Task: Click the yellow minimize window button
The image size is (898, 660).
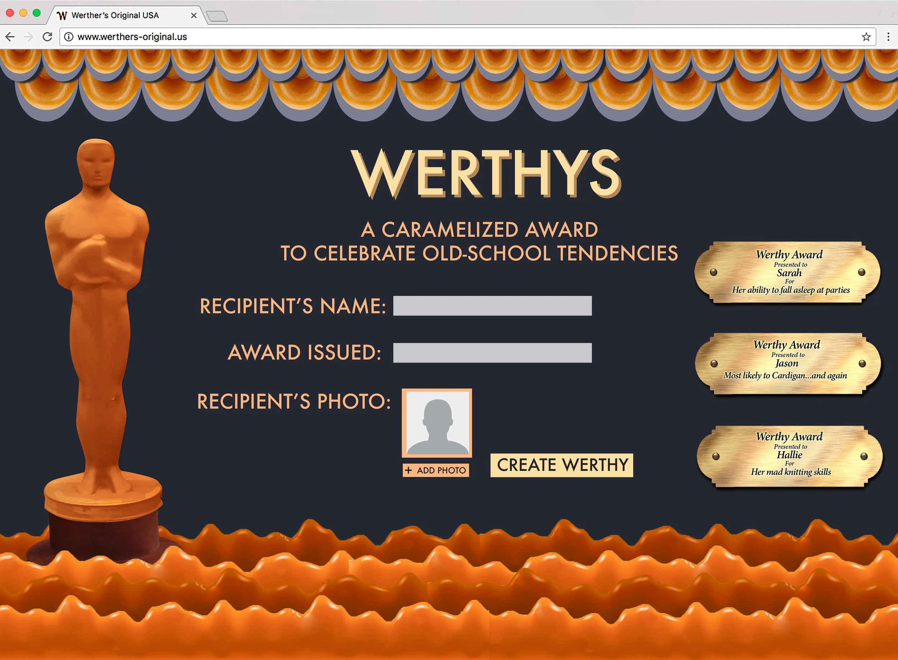Action: tap(23, 13)
